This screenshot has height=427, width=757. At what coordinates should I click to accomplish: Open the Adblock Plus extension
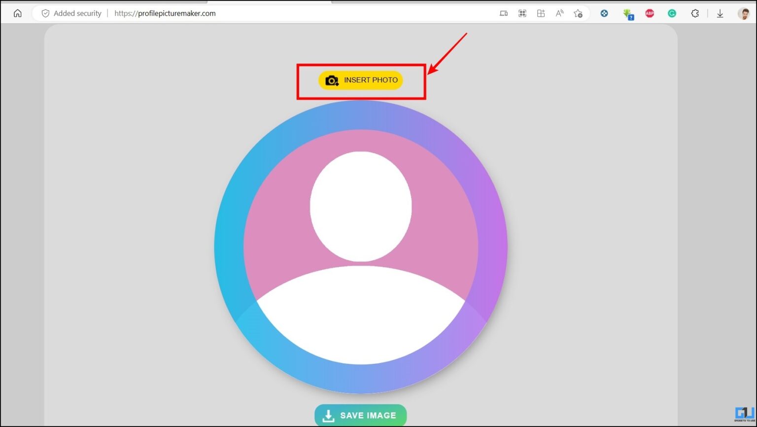tap(650, 13)
